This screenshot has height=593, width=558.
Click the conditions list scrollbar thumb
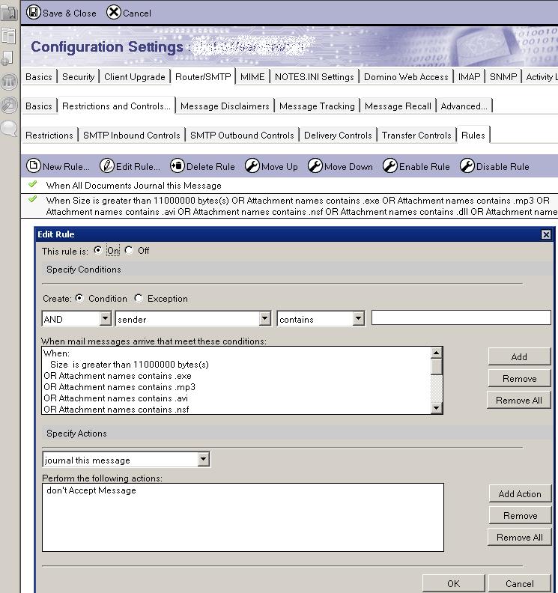[x=436, y=366]
